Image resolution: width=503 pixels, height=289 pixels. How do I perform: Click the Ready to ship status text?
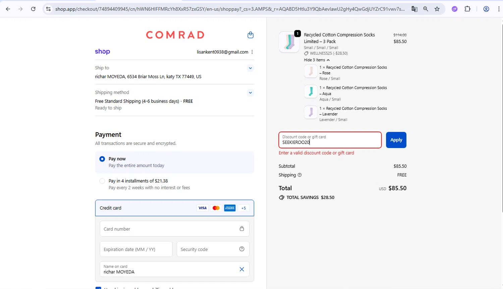click(108, 108)
